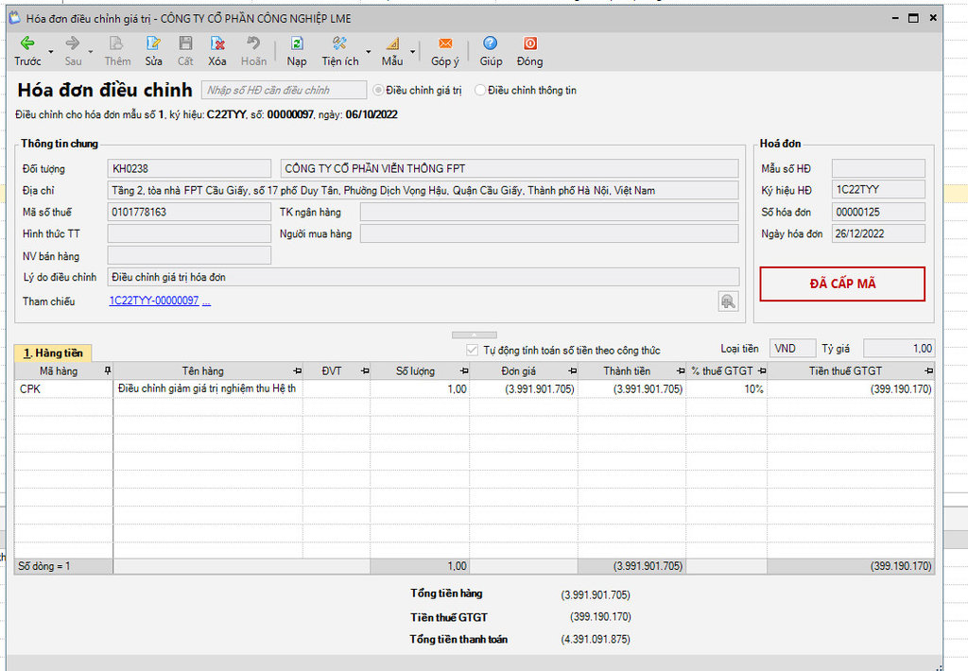Click the application icon in the title bar
The width and height of the screenshot is (968, 671).
(15, 18)
